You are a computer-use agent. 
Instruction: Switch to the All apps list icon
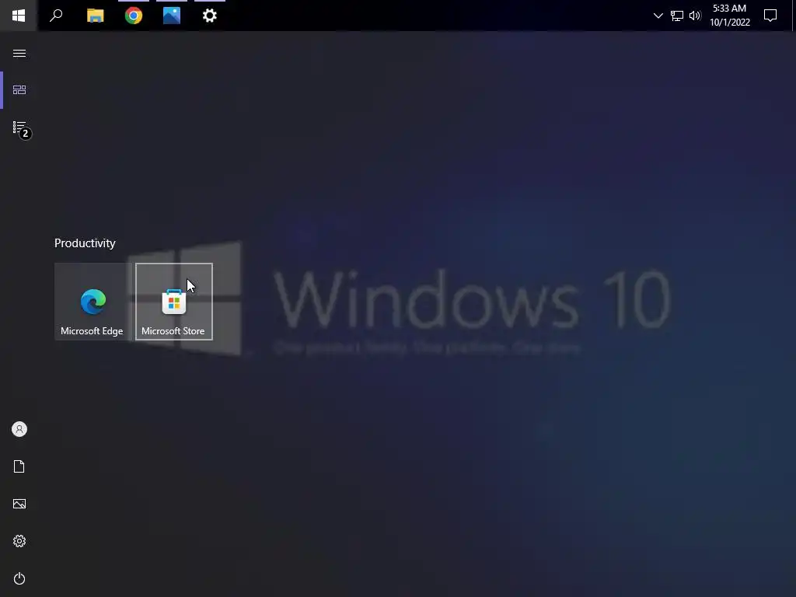[x=19, y=127]
